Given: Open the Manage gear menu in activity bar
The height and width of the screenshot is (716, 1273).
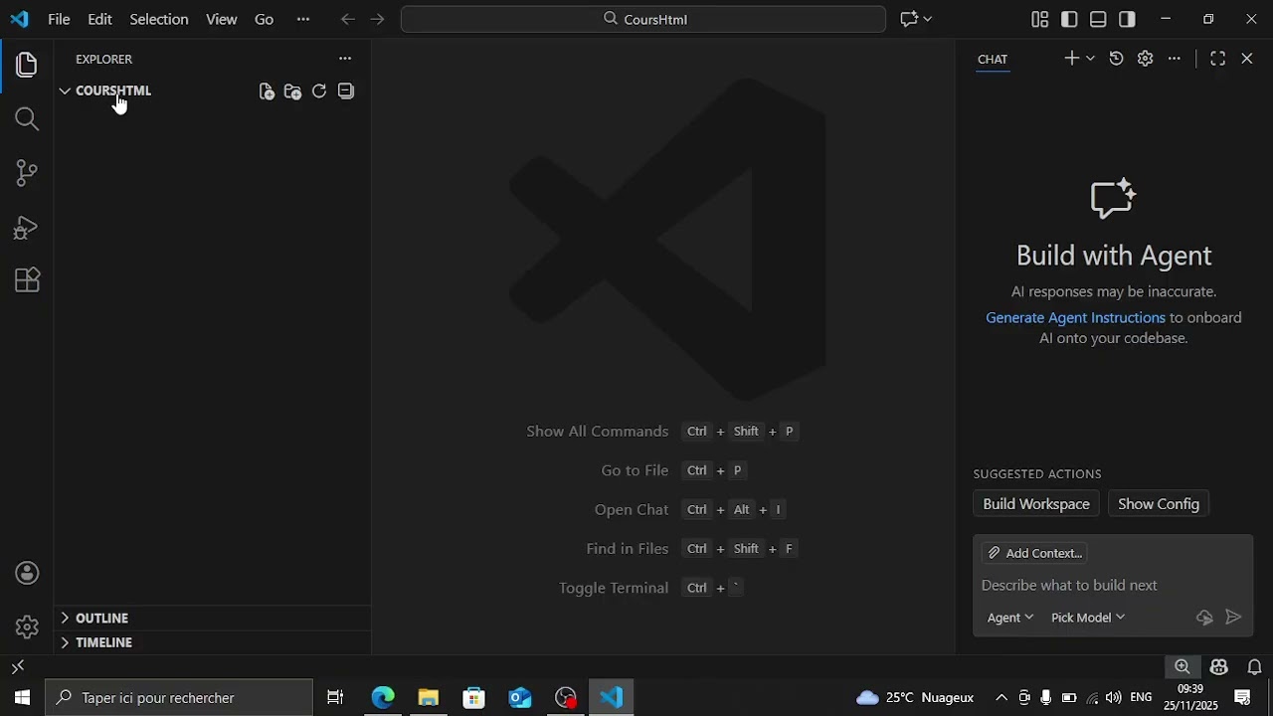Looking at the screenshot, I should pos(27,627).
